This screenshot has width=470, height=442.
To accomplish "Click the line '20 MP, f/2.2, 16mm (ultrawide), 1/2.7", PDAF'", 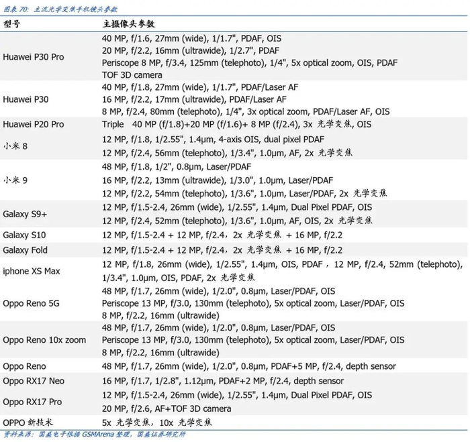I will [190, 50].
